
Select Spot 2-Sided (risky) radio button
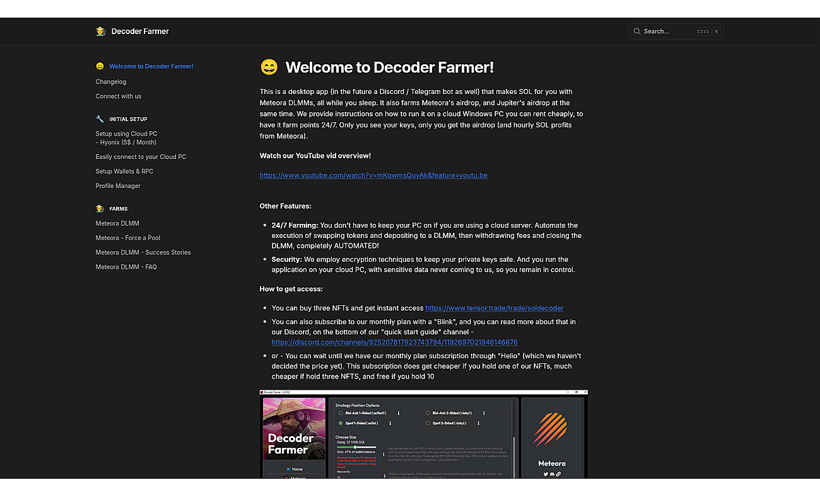point(428,423)
